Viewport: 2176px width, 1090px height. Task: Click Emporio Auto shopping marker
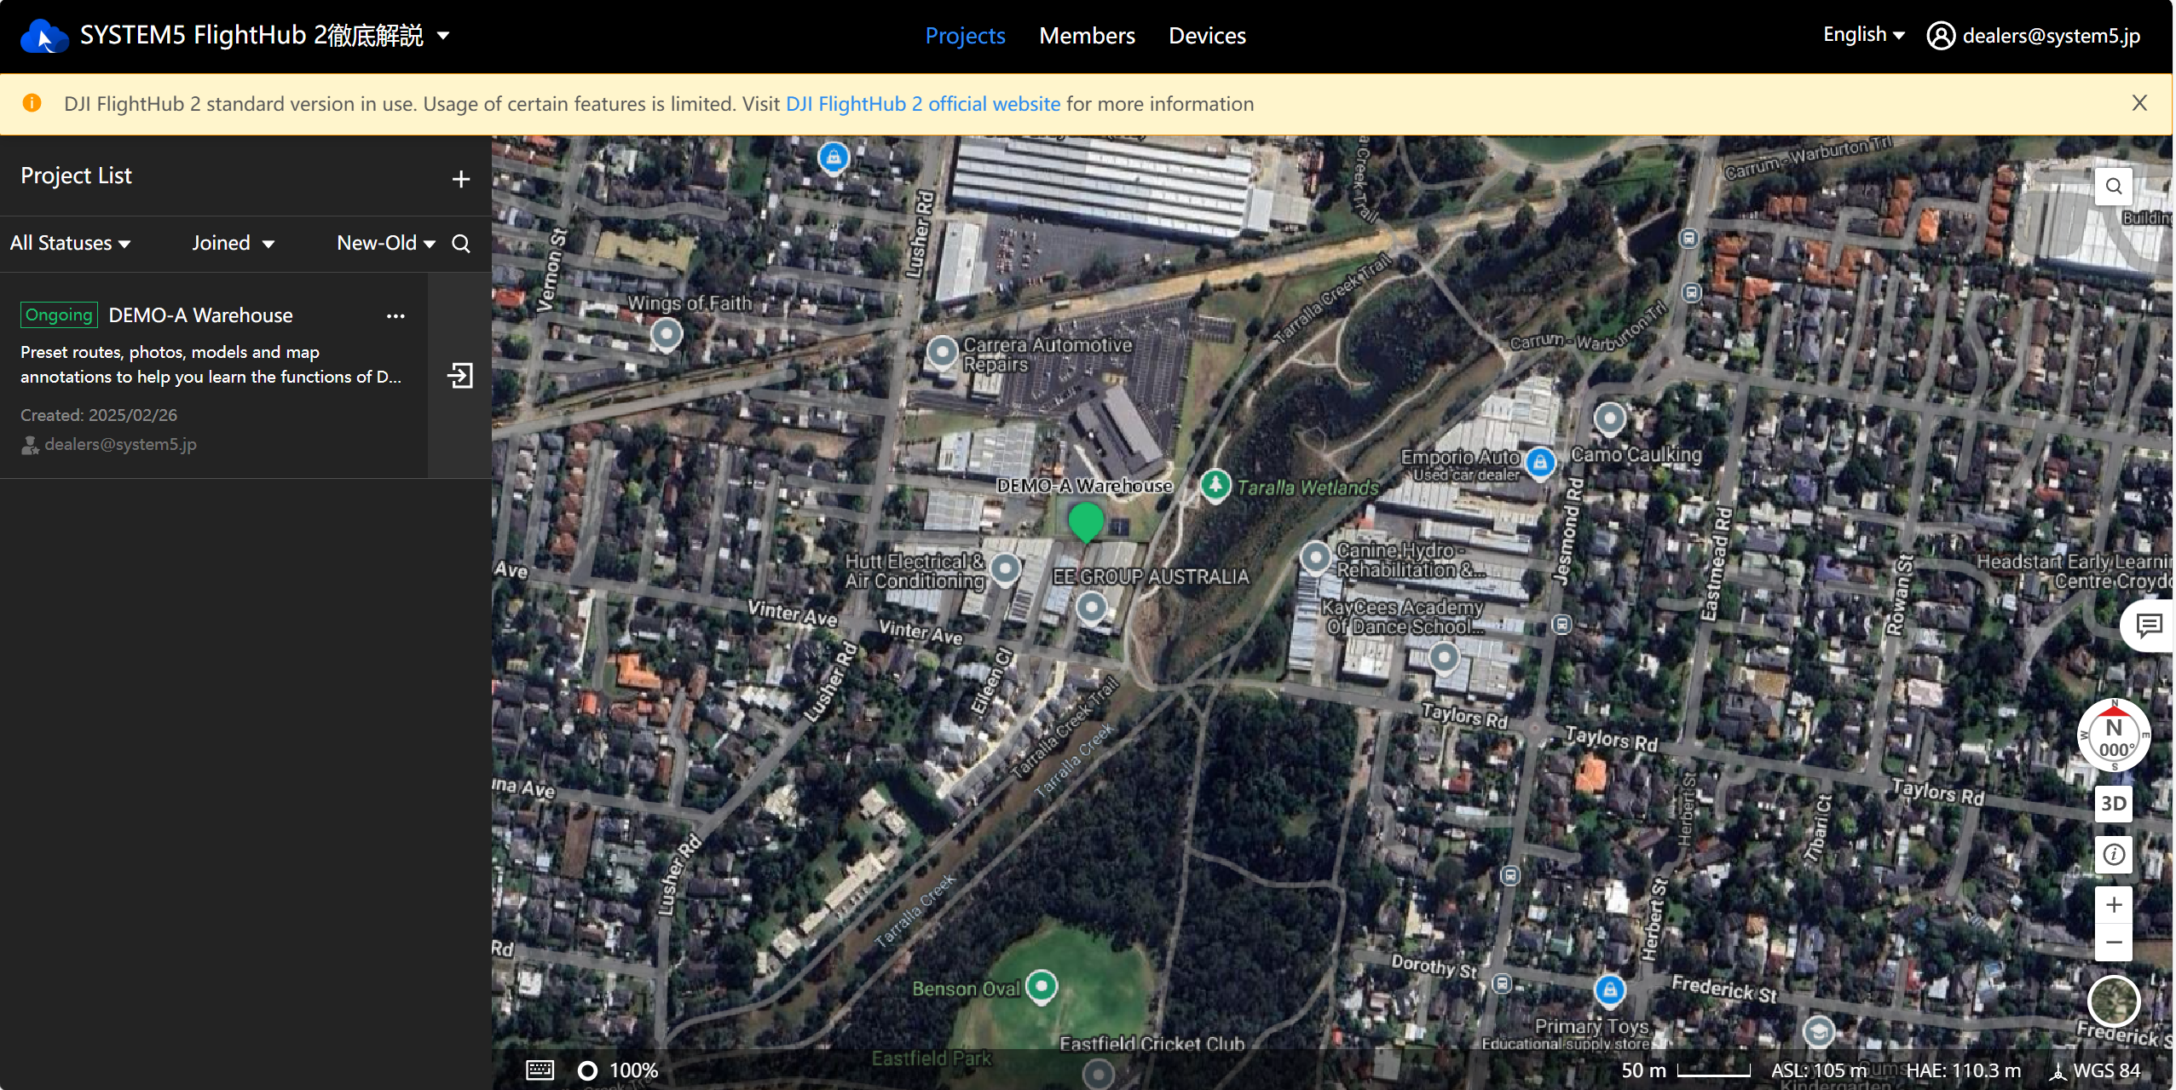click(x=1539, y=463)
